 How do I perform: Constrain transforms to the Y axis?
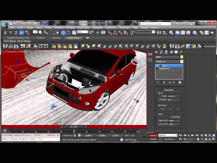coord(11,33)
